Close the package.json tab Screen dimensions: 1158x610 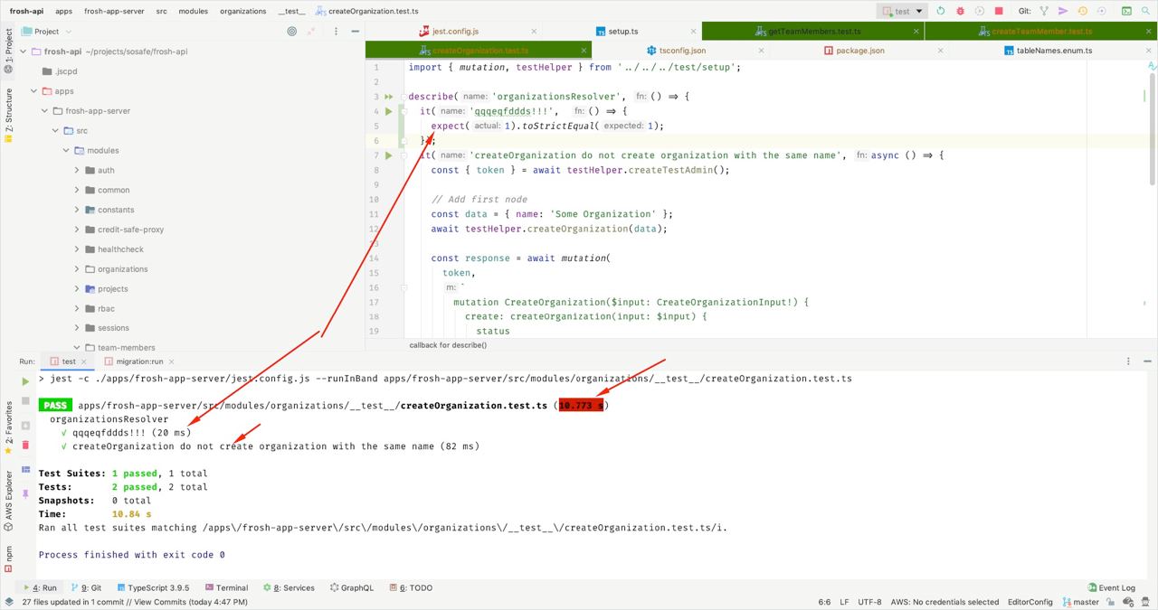940,51
